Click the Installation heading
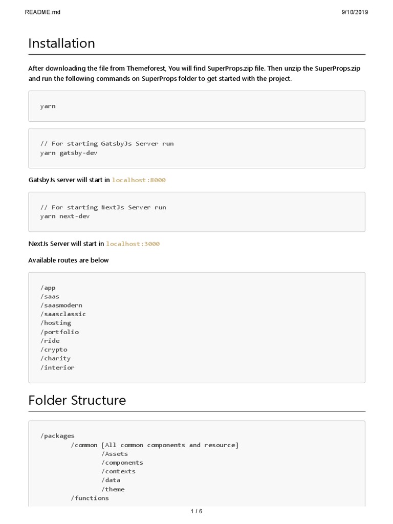Viewport: 393px width, 524px height. [62, 43]
